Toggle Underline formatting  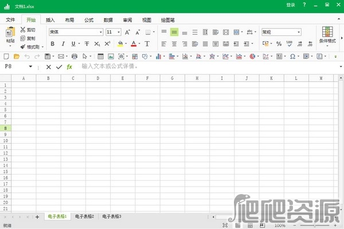pyautogui.click(x=73, y=44)
